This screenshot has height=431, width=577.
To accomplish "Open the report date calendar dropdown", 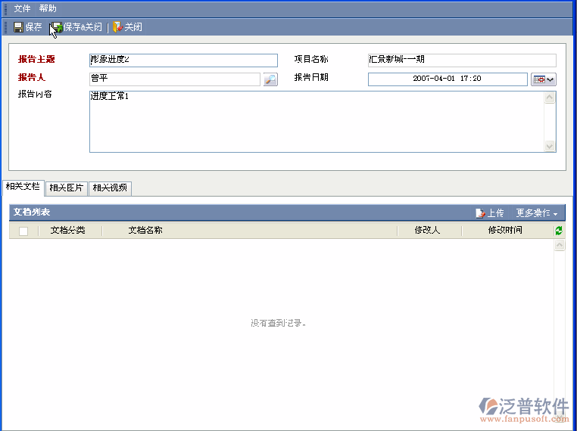I will (x=544, y=79).
